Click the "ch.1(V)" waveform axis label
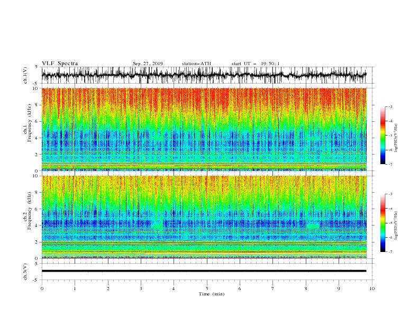The height and width of the screenshot is (324, 419). (25, 75)
